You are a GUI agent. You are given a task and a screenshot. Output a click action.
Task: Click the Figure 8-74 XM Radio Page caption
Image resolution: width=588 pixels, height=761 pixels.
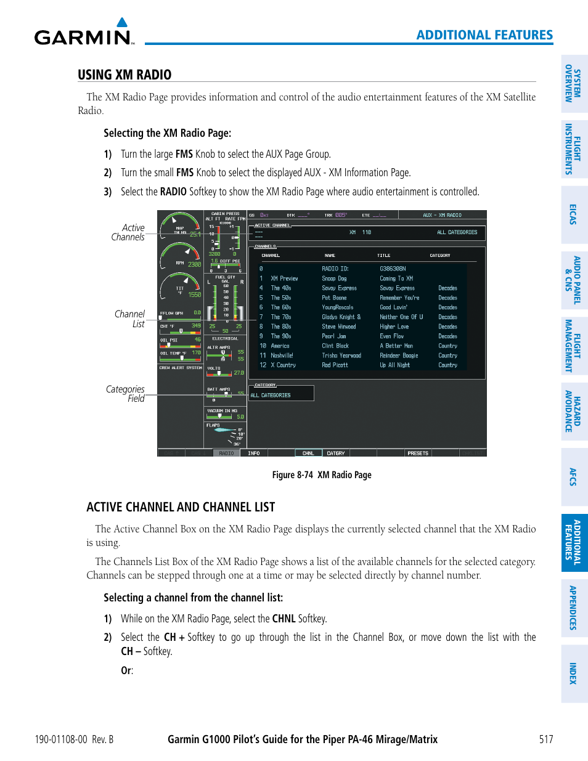coord(322,475)
